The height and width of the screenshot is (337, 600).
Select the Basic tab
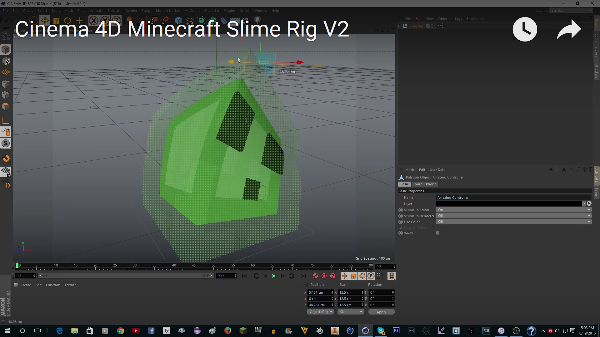click(x=404, y=184)
